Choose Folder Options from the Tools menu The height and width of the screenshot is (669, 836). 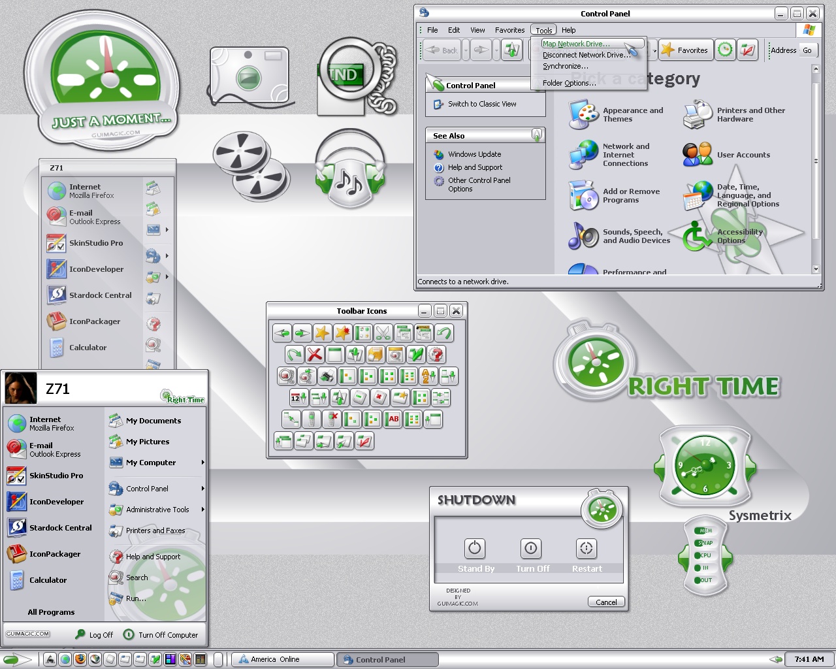click(588, 83)
